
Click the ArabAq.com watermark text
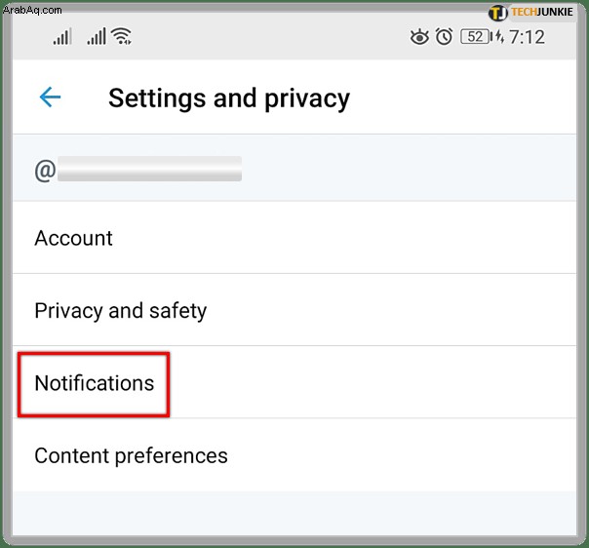(32, 10)
